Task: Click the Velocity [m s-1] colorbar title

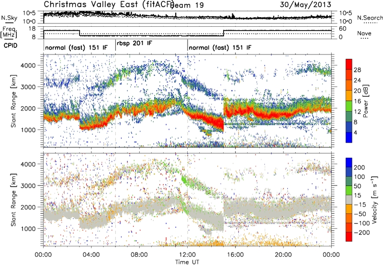Action: pyautogui.click(x=374, y=199)
